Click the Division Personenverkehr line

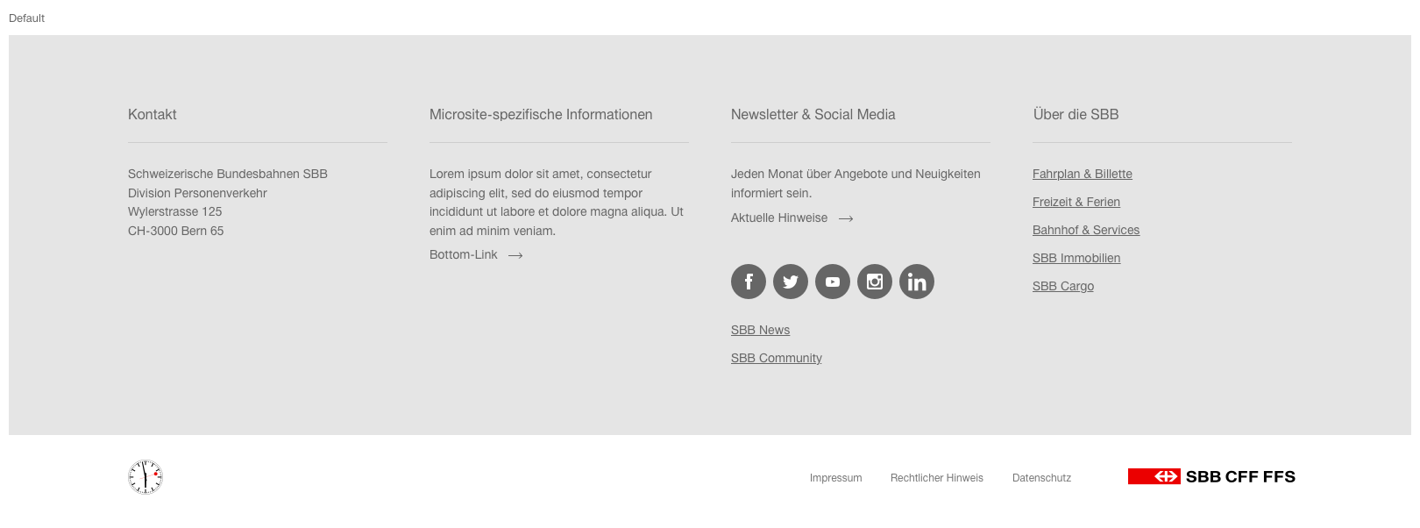tap(197, 193)
